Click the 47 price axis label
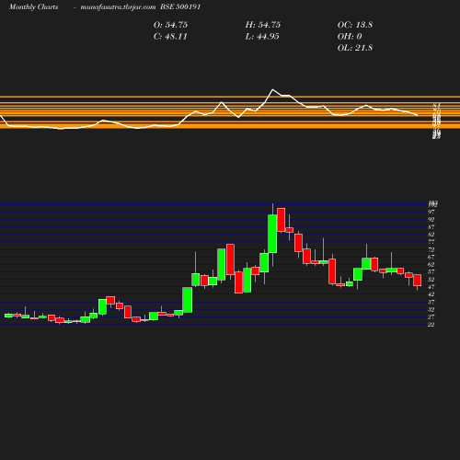This screenshot has height=460, width=460. (431, 287)
